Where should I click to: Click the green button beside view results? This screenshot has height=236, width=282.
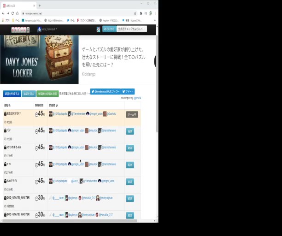(47, 94)
